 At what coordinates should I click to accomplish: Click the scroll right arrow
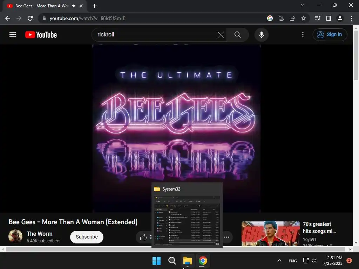pyautogui.click(x=350, y=249)
